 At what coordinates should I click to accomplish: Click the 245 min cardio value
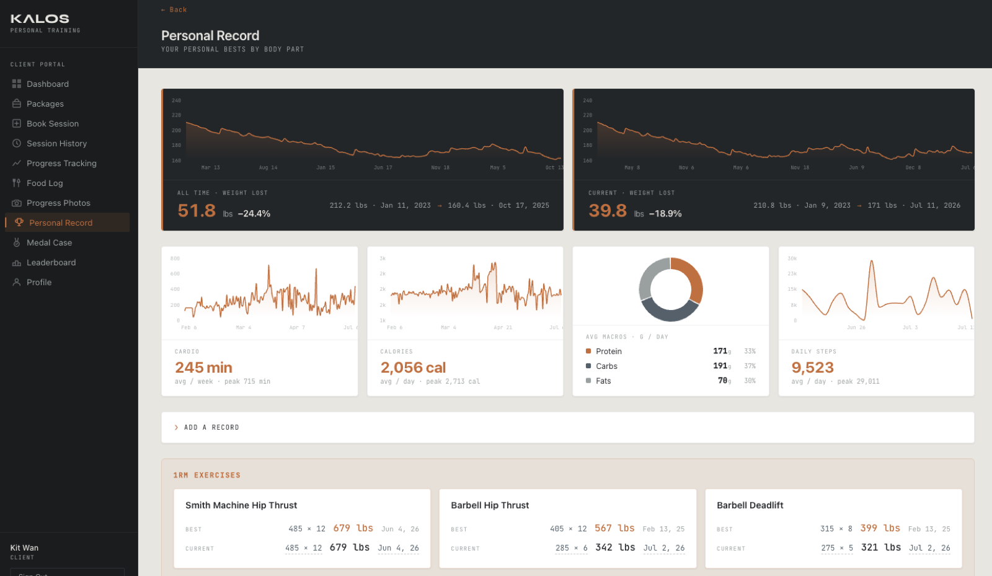203,368
